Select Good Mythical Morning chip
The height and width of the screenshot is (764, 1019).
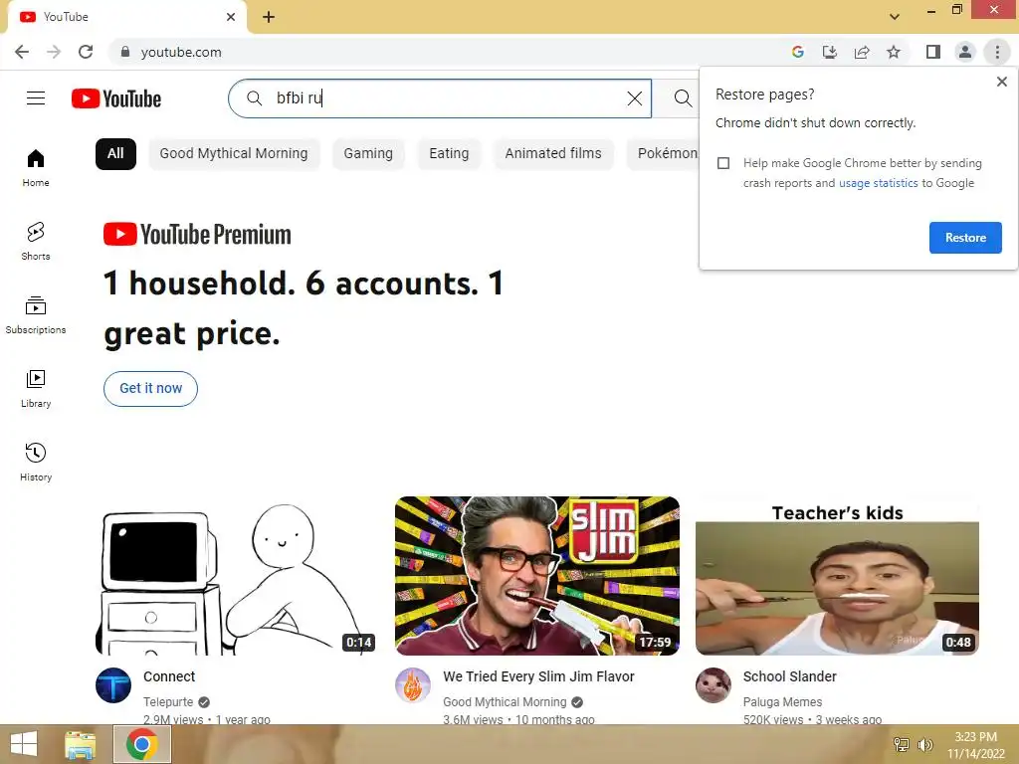(234, 154)
